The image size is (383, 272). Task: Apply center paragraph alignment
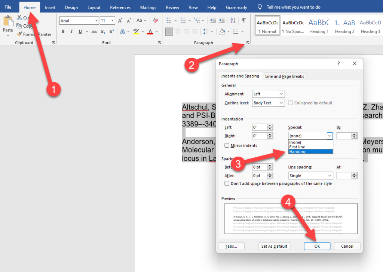click(178, 31)
